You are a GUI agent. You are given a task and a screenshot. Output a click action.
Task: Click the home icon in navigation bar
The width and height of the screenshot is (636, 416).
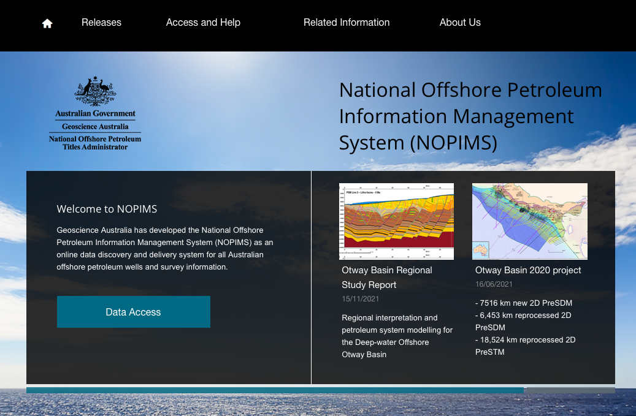47,23
